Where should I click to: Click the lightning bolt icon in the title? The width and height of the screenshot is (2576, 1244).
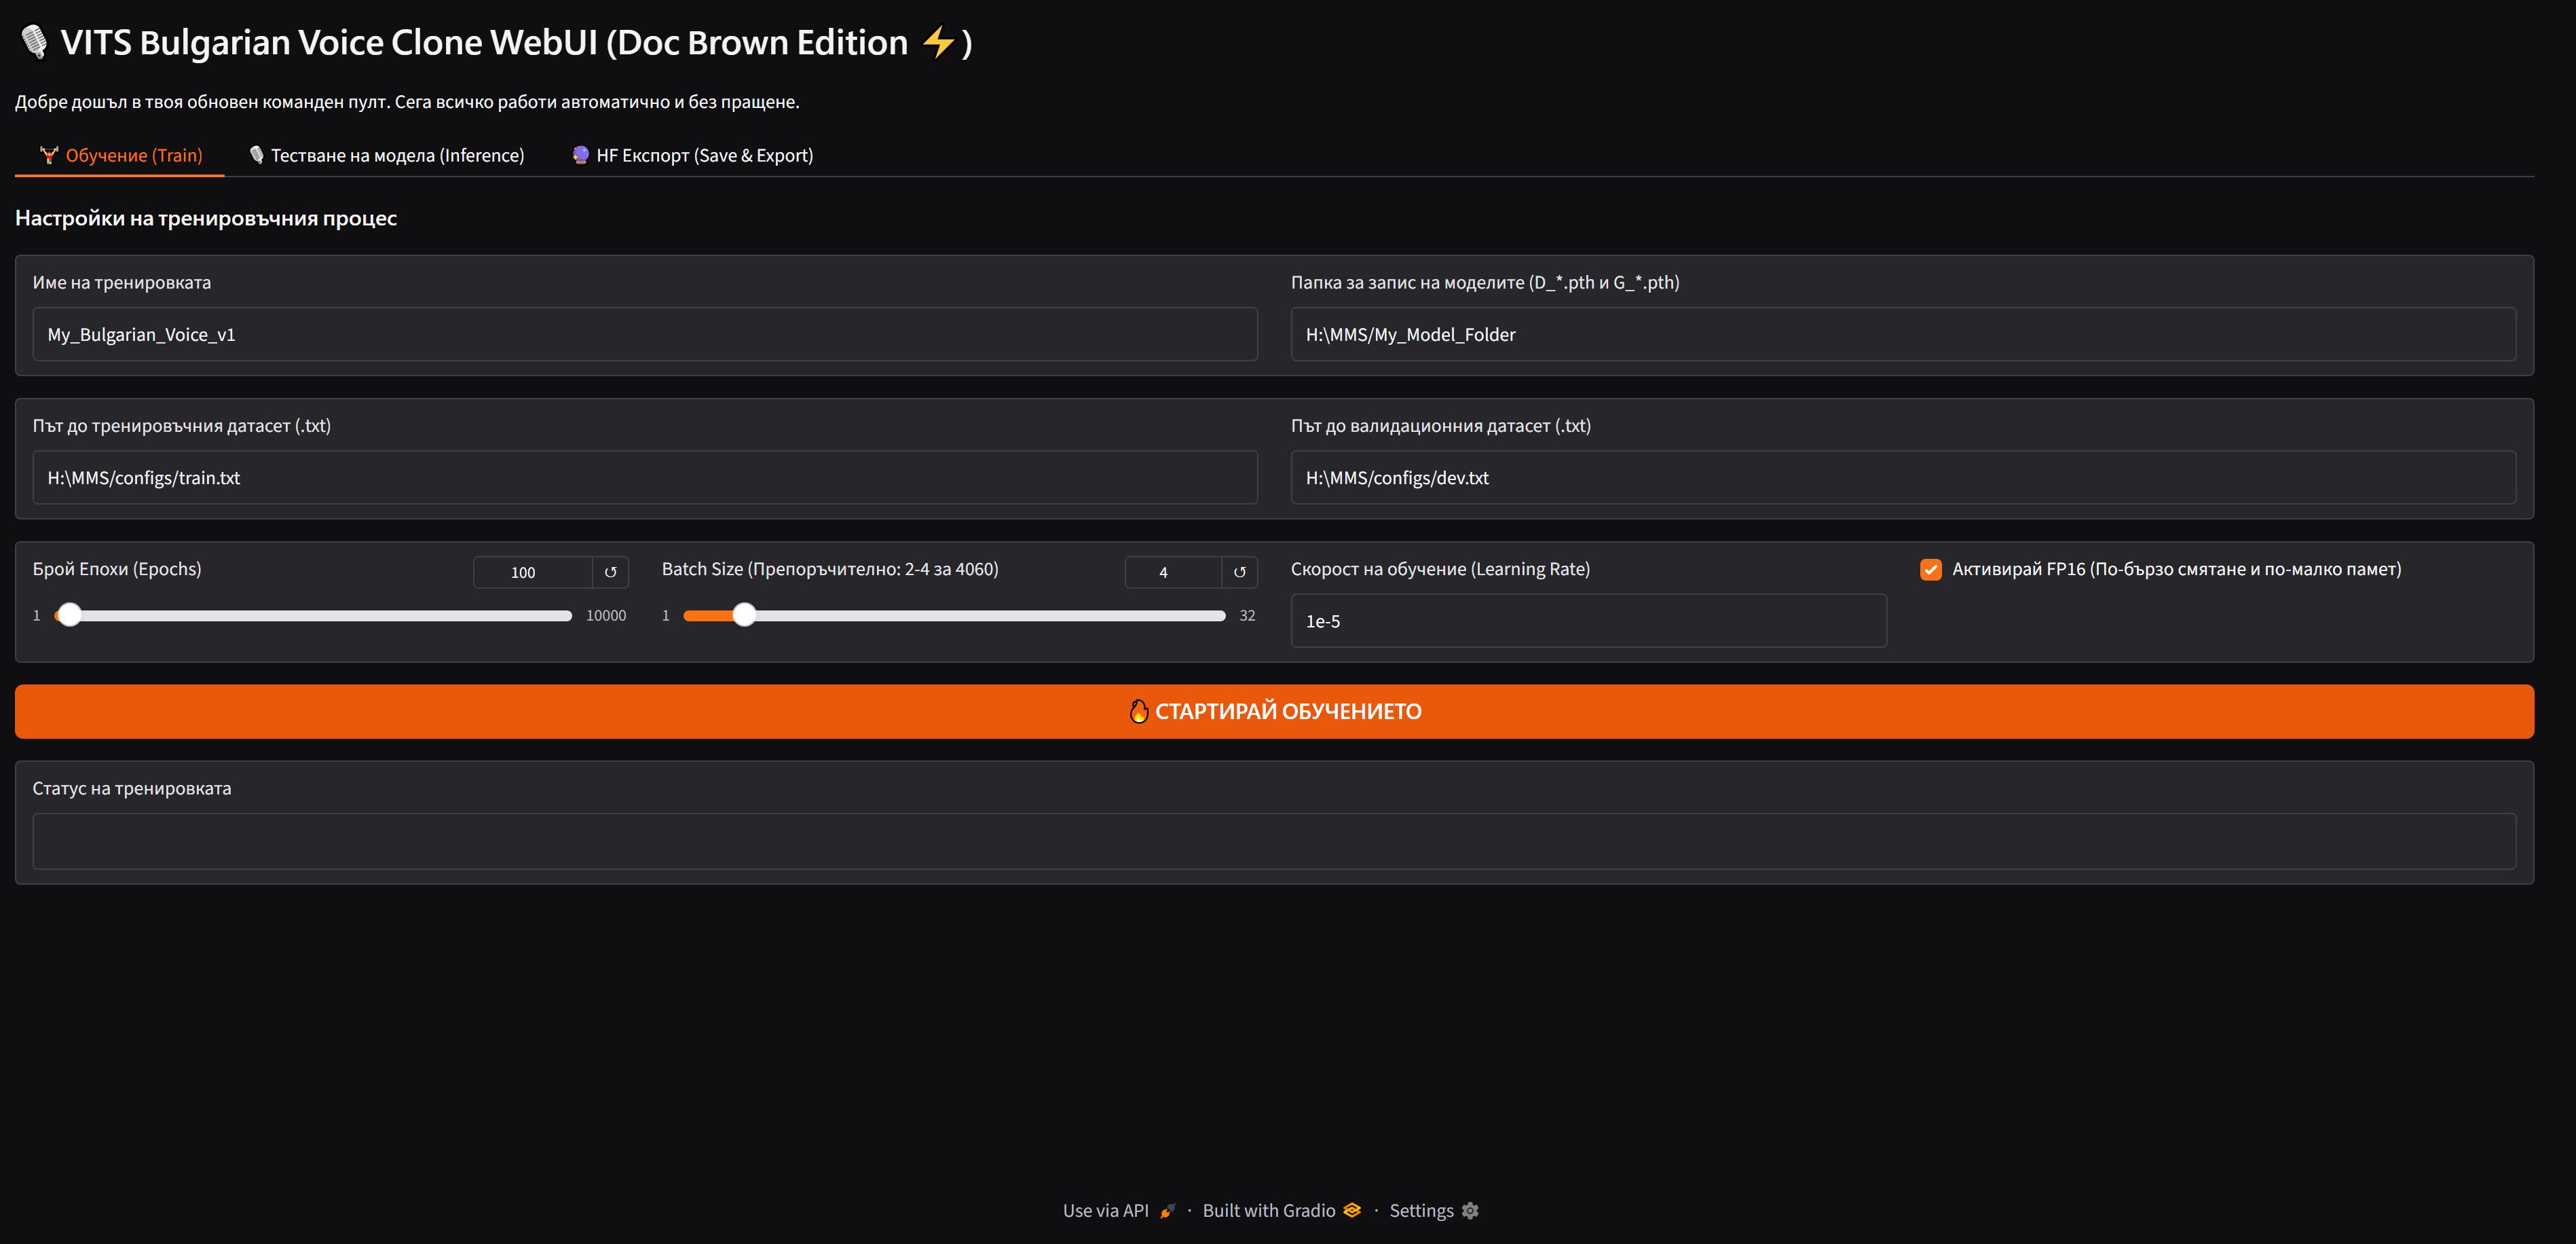point(938,42)
